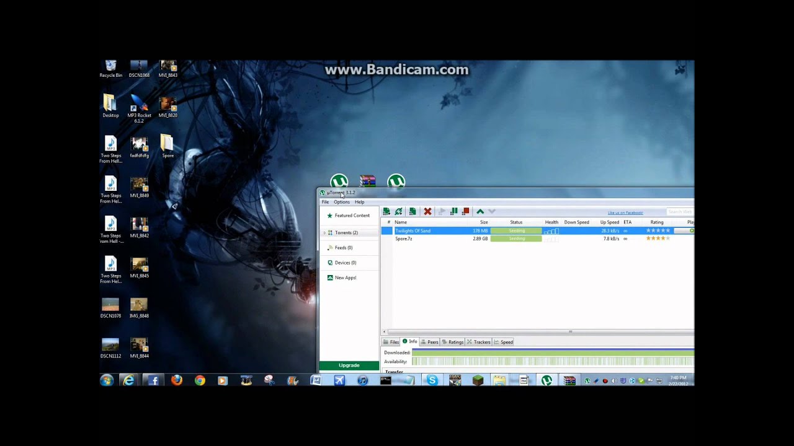This screenshot has height=446, width=794.
Task: Click the Desktop folder icon
Action: coord(110,106)
